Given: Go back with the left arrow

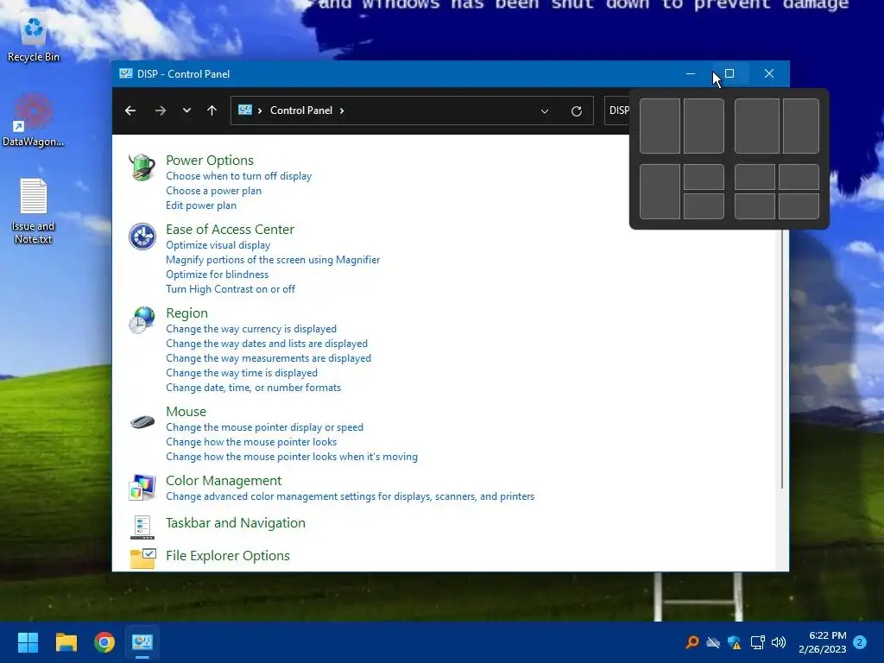Looking at the screenshot, I should click(x=130, y=110).
